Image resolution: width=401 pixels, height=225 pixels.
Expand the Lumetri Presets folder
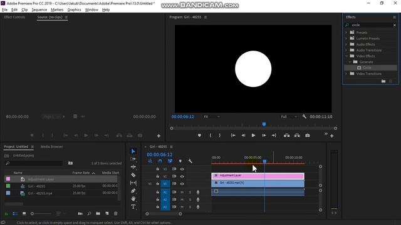click(x=346, y=39)
